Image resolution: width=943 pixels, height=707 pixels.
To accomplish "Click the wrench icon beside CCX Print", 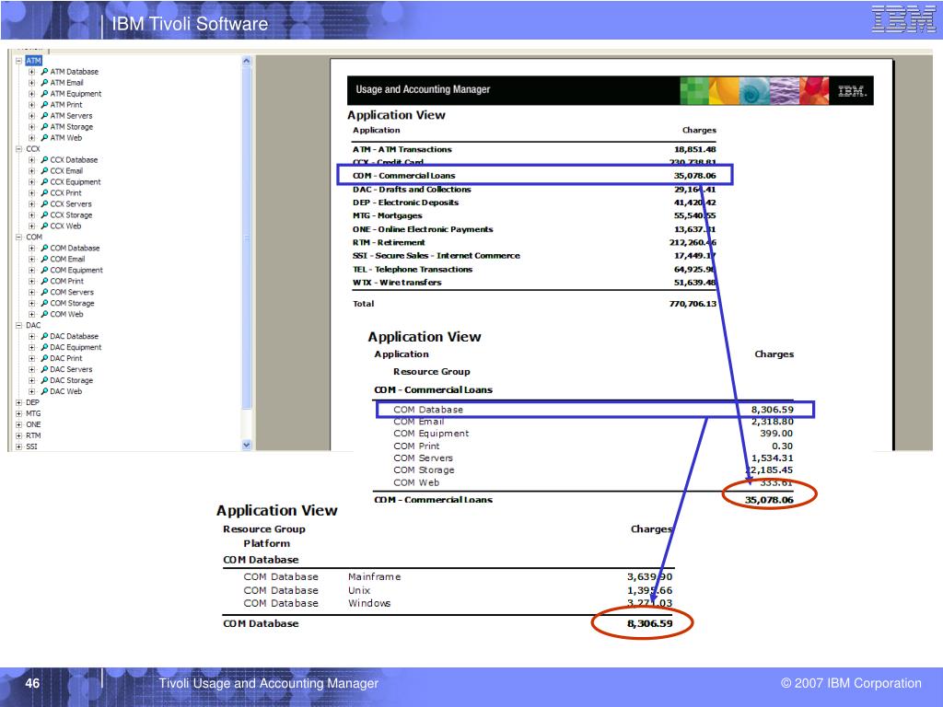I will pyautogui.click(x=44, y=193).
